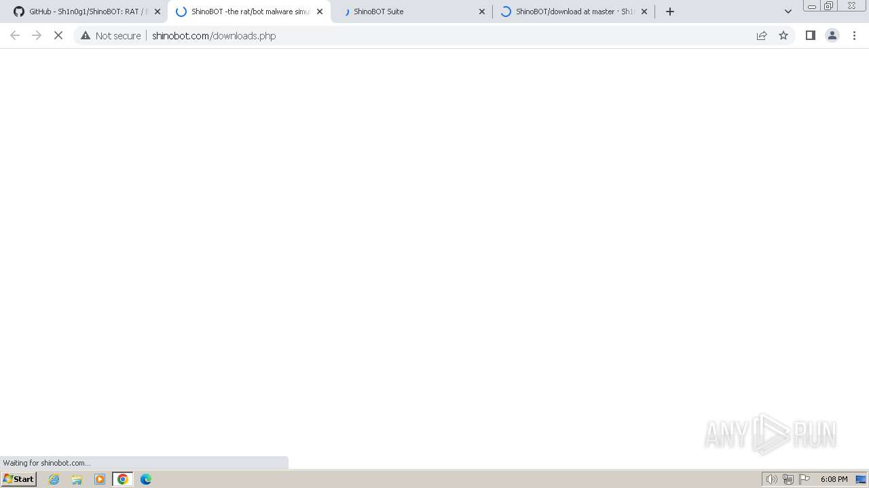This screenshot has height=488, width=869.
Task: Share this page icon
Action: [762, 35]
